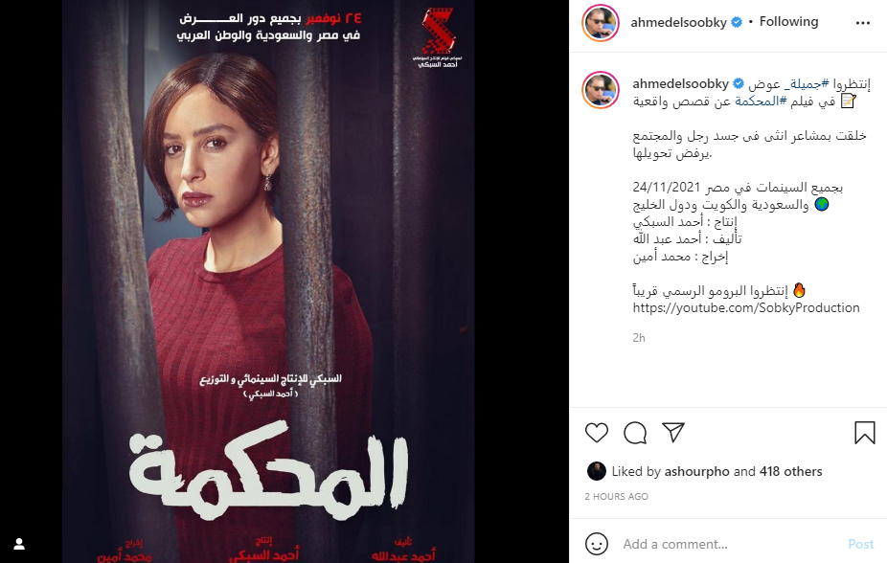Share post using paper plane icon
Viewport: 887px width, 563px height.
(673, 433)
